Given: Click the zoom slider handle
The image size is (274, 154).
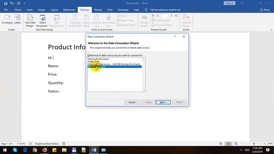Looking at the screenshot, I should click(254, 144).
